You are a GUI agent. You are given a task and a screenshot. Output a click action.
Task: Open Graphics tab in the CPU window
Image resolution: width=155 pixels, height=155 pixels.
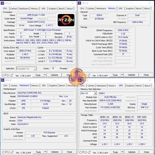[x=53, y=9]
